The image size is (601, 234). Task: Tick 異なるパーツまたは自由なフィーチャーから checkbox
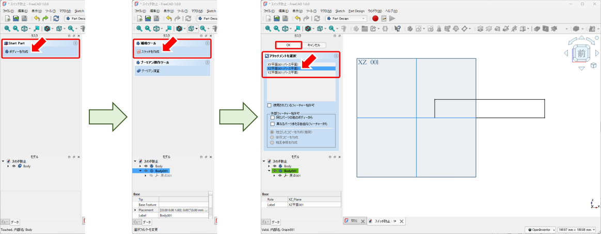273,124
